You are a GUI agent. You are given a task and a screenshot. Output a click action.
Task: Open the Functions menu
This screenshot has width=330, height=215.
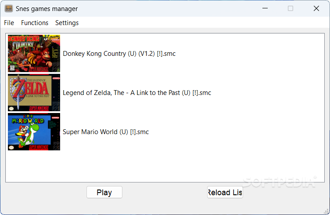tap(35, 23)
